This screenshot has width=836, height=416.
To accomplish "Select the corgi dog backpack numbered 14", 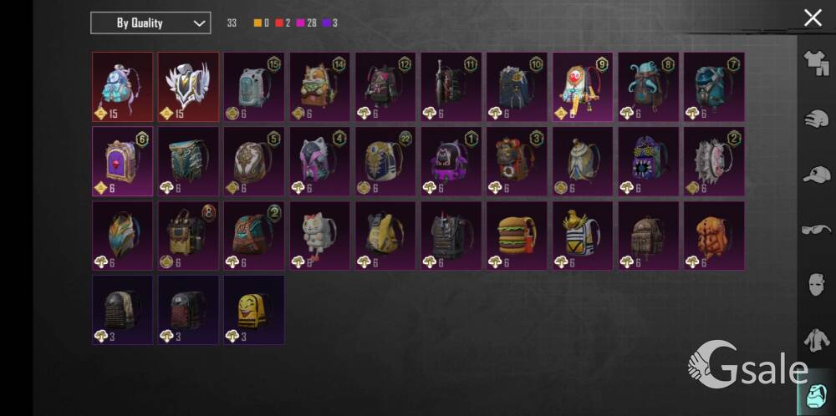I will click(319, 86).
